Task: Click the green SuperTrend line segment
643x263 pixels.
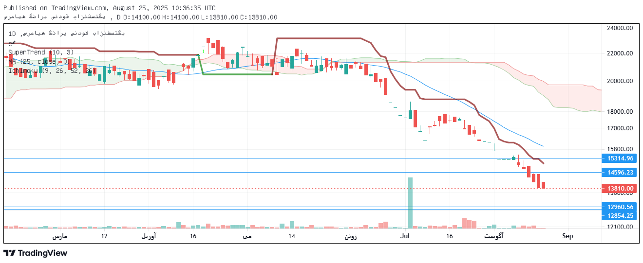Action: [x=237, y=74]
